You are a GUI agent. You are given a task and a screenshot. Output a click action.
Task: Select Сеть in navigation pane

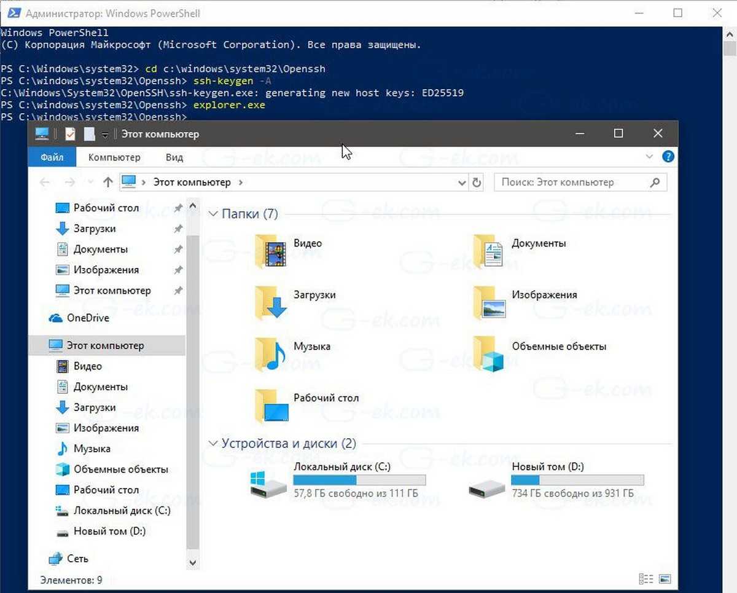[x=77, y=559]
